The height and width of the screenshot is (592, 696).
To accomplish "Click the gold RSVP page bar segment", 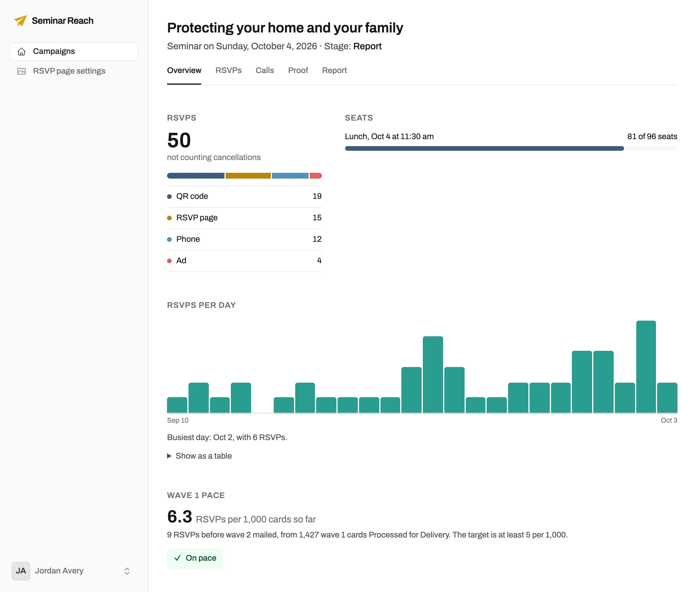I will click(x=248, y=176).
